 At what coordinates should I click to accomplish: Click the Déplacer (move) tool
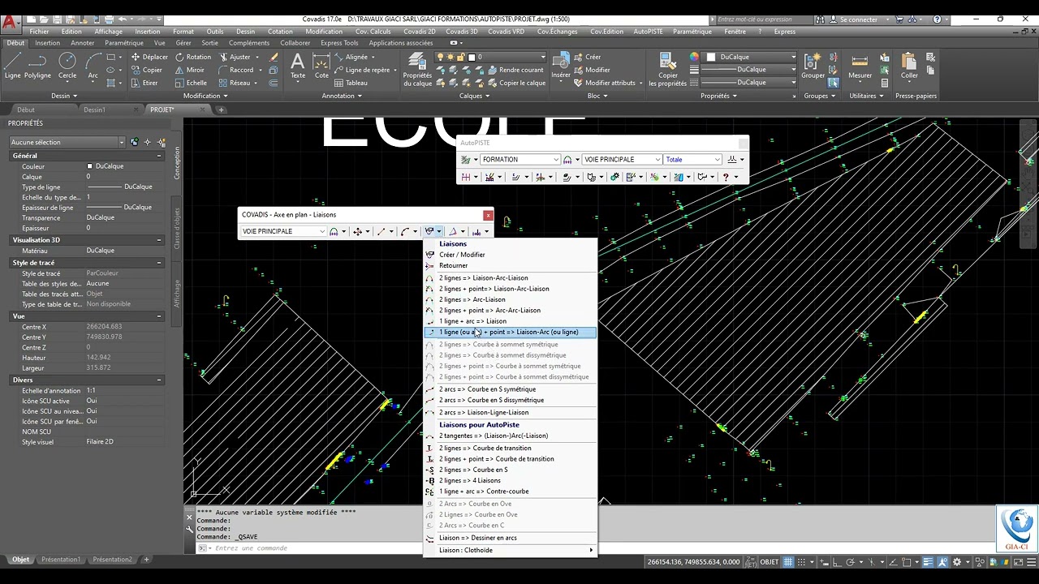[149, 58]
